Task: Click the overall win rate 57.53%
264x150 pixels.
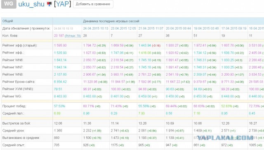Action: 59,106
